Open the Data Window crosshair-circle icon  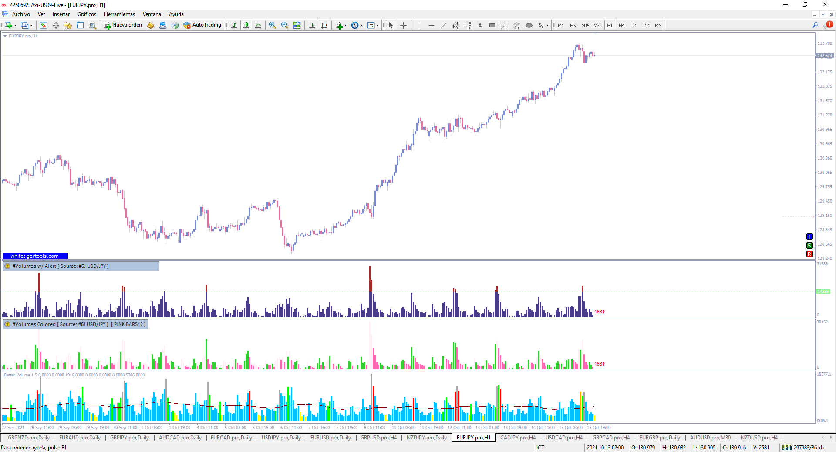tap(56, 25)
